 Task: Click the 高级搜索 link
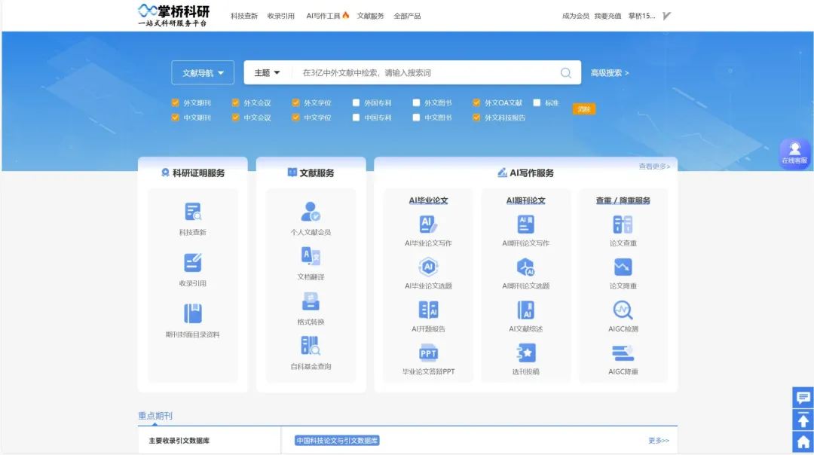(609, 73)
